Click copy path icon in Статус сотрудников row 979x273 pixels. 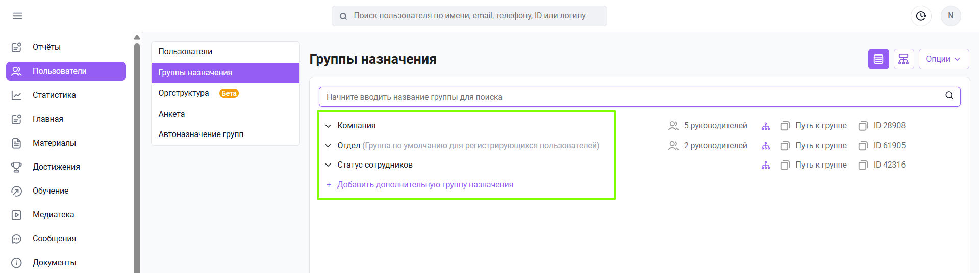pyautogui.click(x=785, y=166)
